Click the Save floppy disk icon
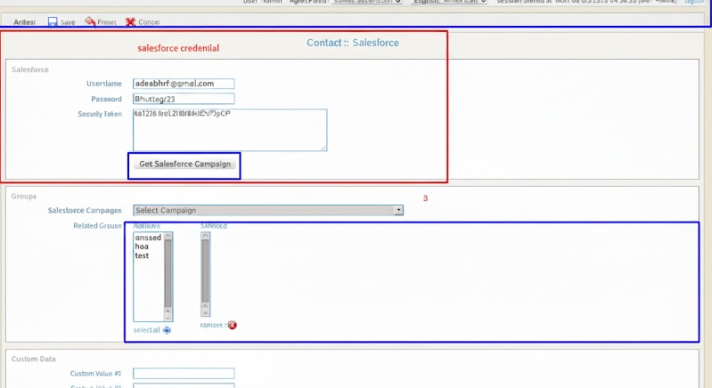 coord(53,21)
